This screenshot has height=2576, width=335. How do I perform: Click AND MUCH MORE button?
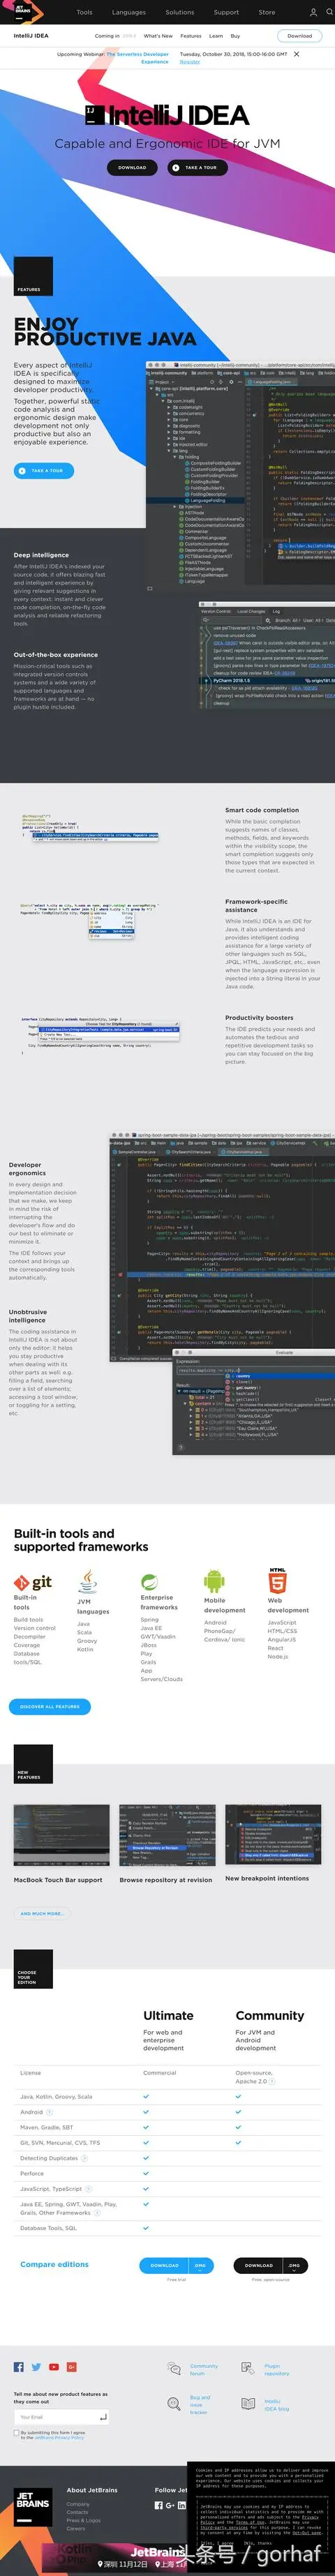(41, 1913)
